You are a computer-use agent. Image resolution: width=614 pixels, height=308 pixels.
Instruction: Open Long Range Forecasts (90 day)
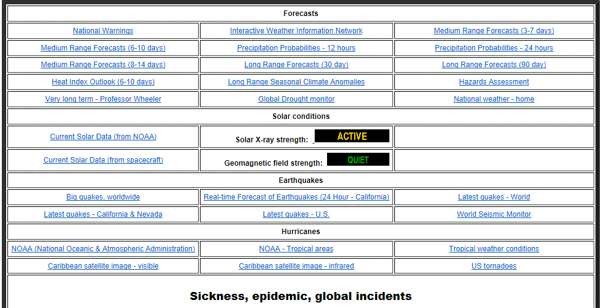tap(494, 65)
